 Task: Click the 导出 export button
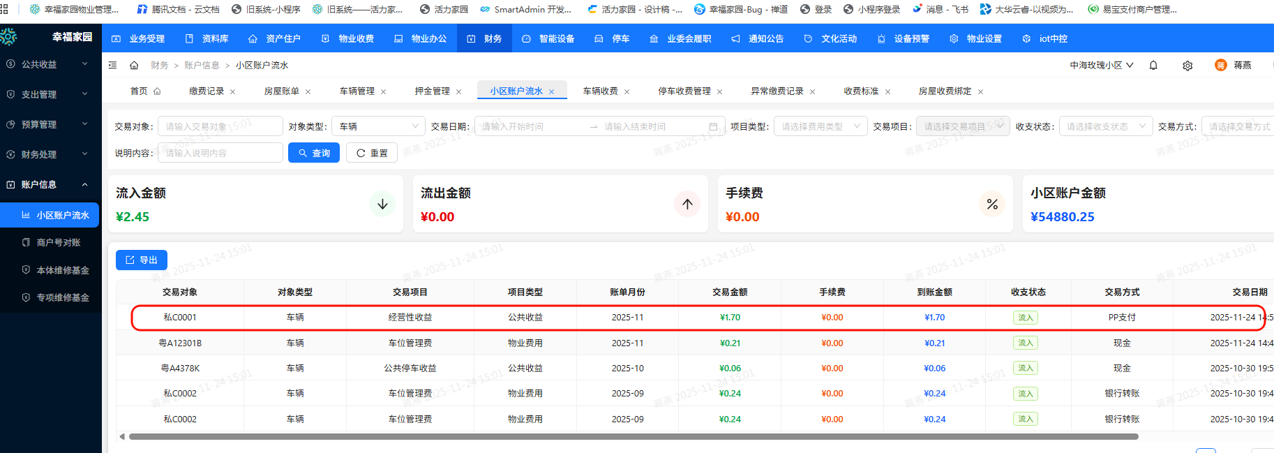(142, 260)
